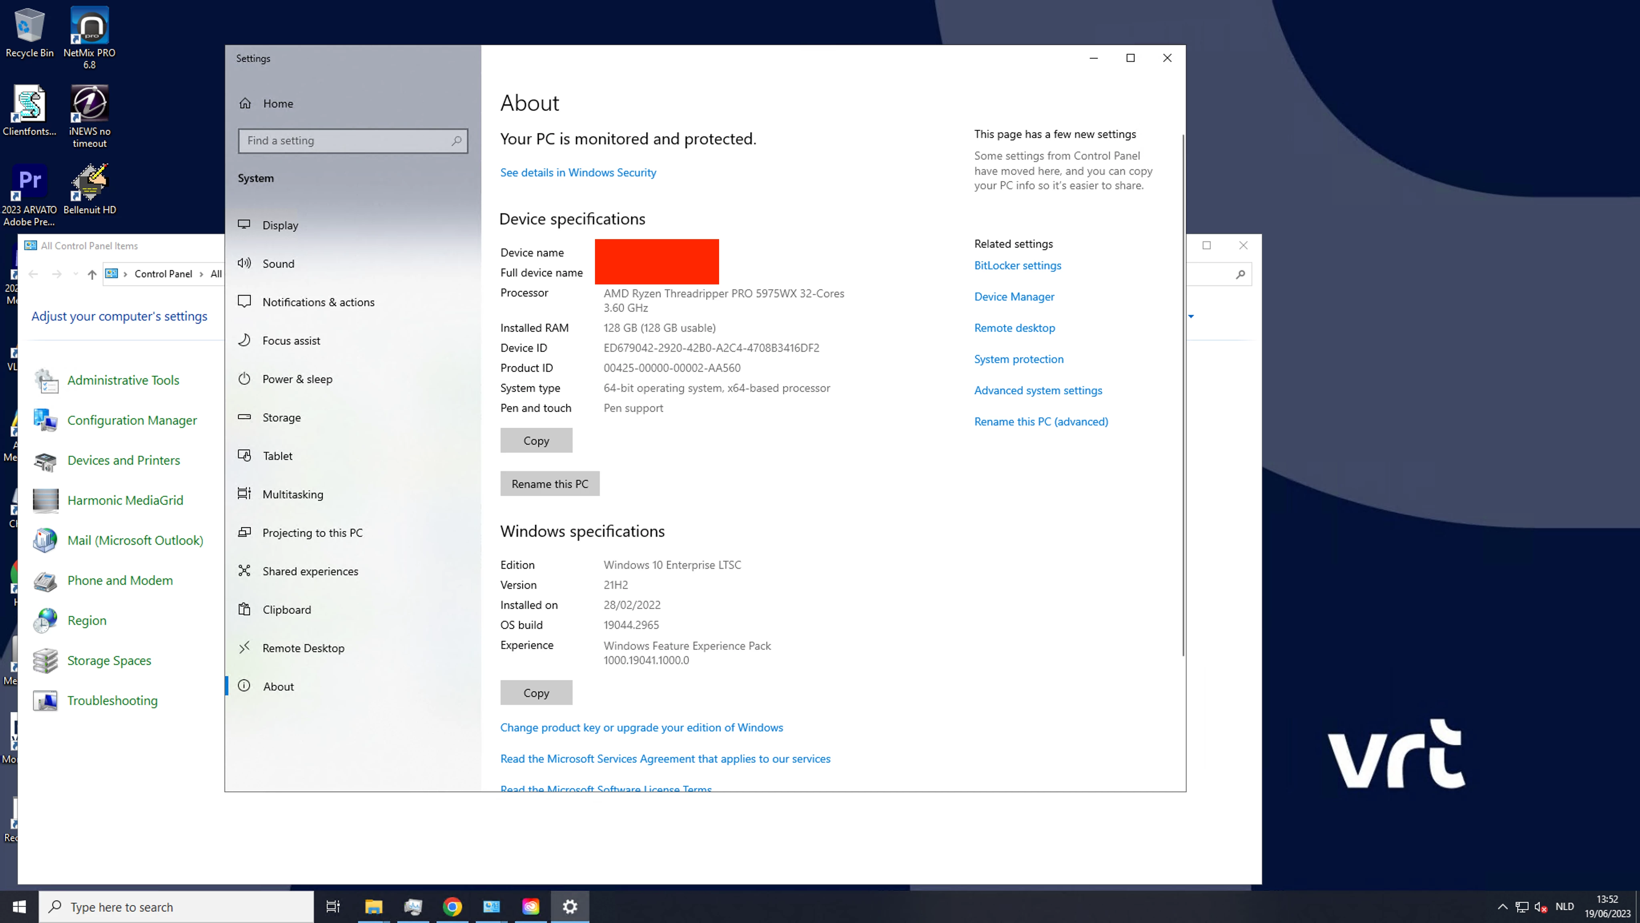This screenshot has width=1640, height=923.
Task: Click the Rename this PC button
Action: pyautogui.click(x=549, y=484)
